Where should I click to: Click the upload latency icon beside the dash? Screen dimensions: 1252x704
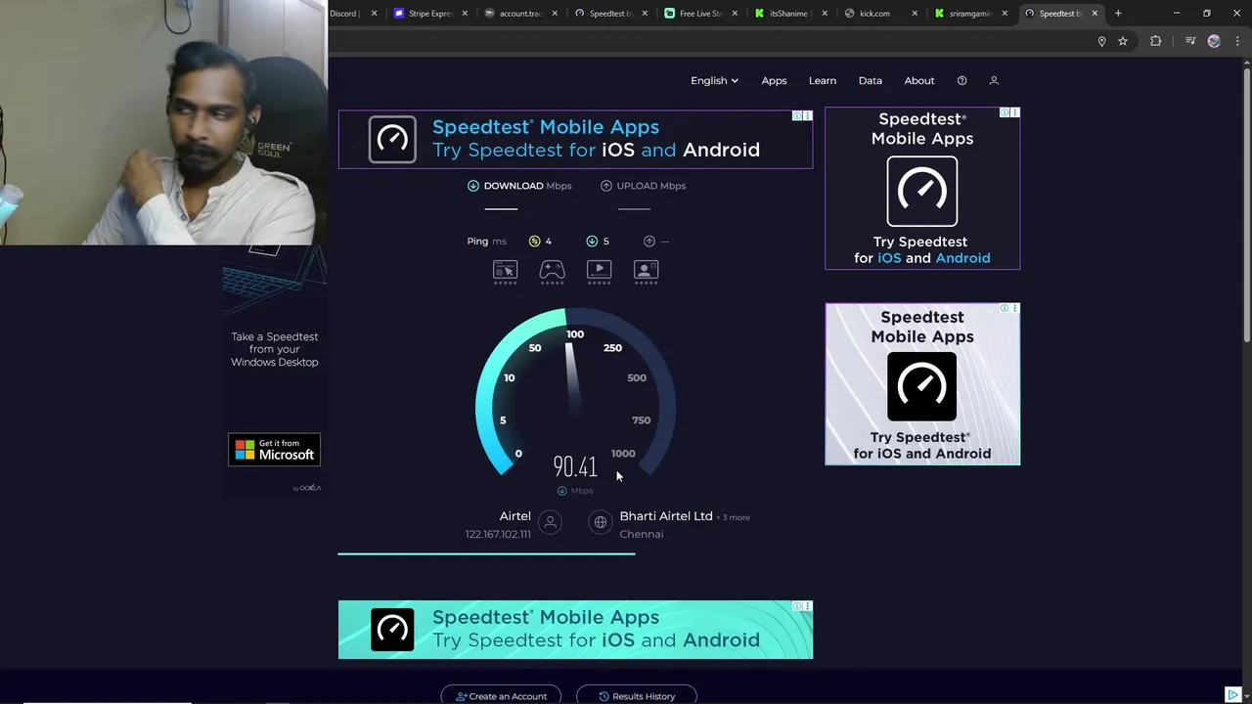point(649,241)
